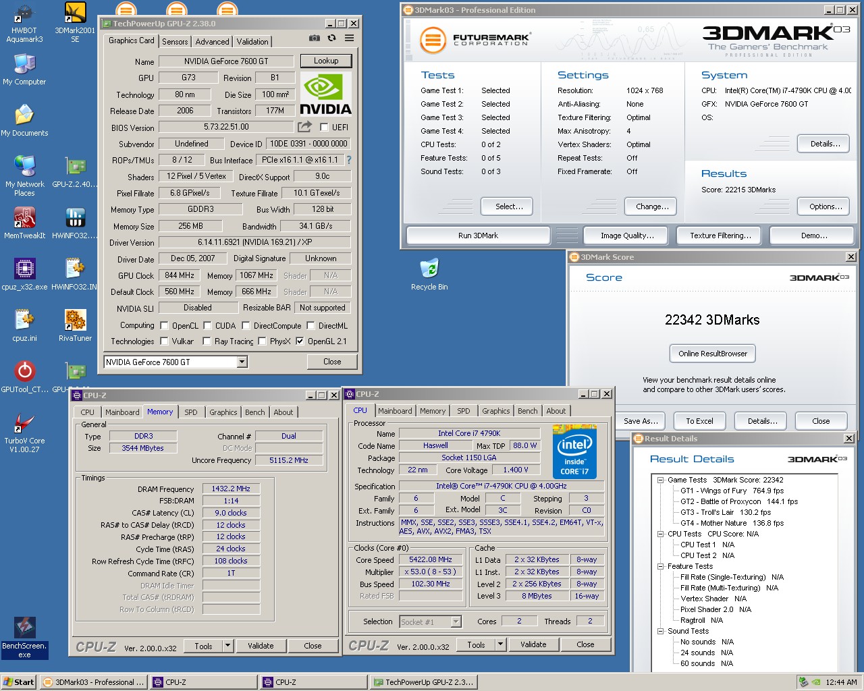Screen dimensions: 864x691
Task: Open the Tools dropdown arrow in the CPU-Z CPU window
Action: click(500, 644)
